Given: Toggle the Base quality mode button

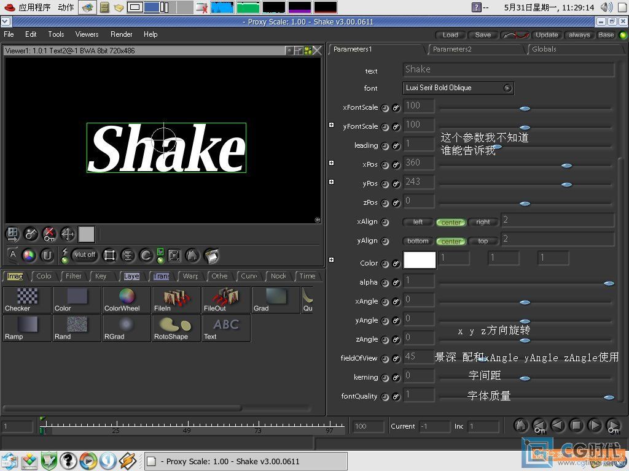Looking at the screenshot, I should 606,35.
